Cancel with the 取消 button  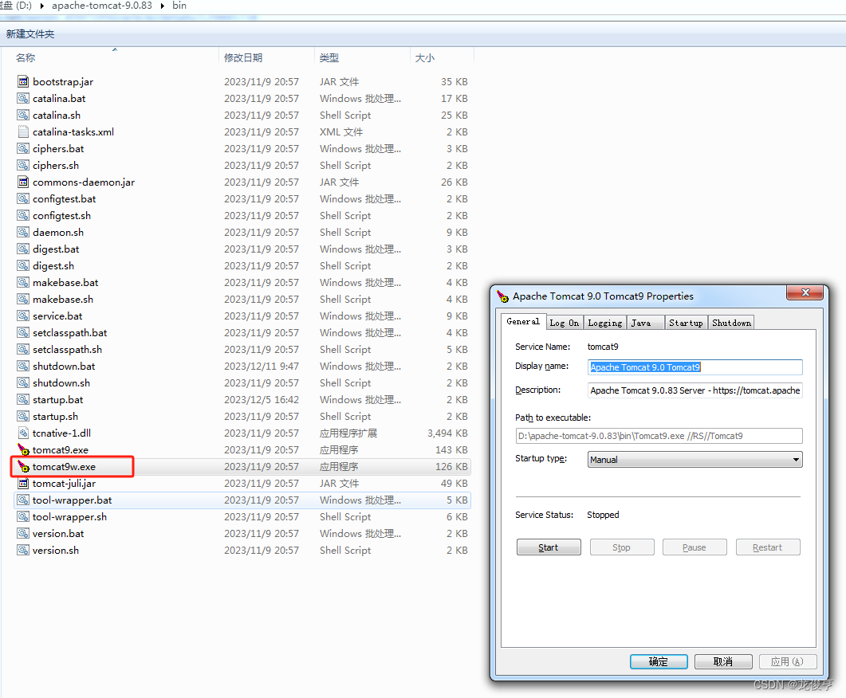pyautogui.click(x=723, y=661)
